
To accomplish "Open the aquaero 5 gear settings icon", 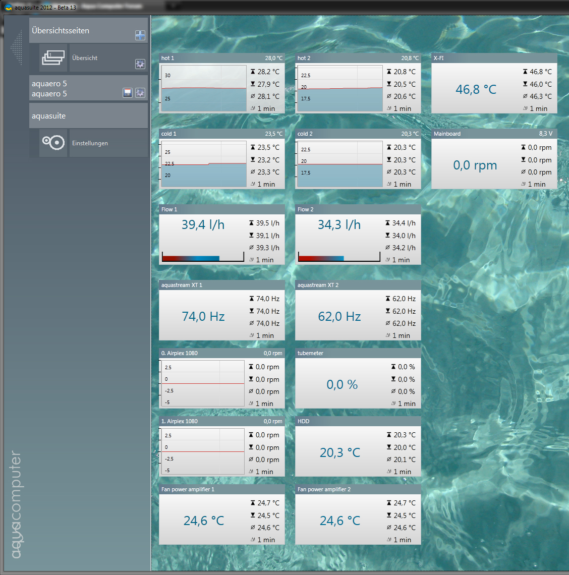I will coord(140,93).
